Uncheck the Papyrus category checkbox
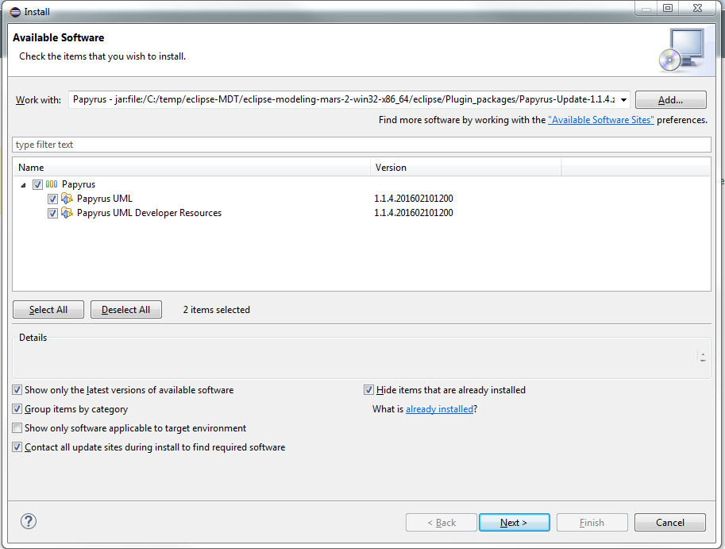This screenshot has width=725, height=549. click(37, 184)
